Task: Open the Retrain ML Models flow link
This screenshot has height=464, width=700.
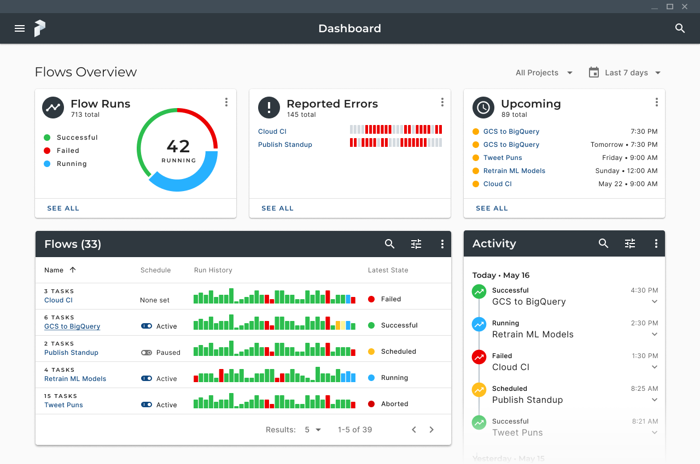Action: (x=75, y=379)
